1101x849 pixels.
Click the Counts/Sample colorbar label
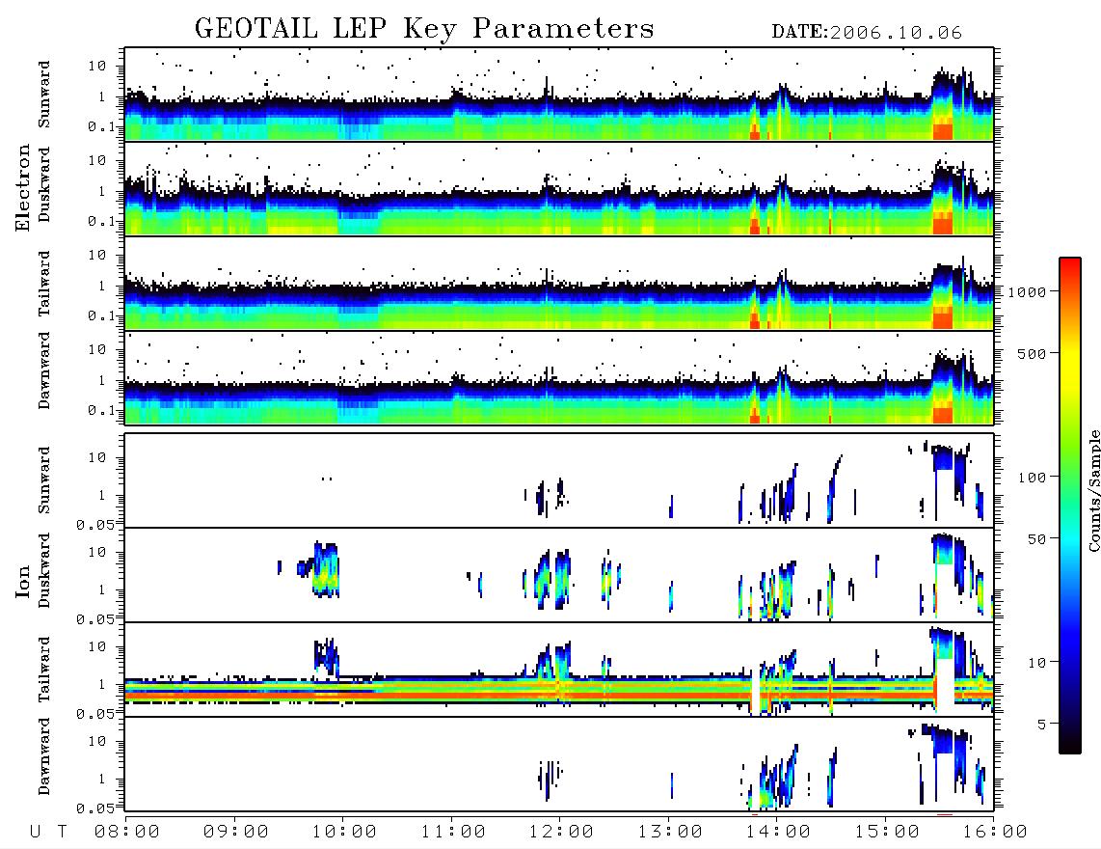click(x=1093, y=490)
